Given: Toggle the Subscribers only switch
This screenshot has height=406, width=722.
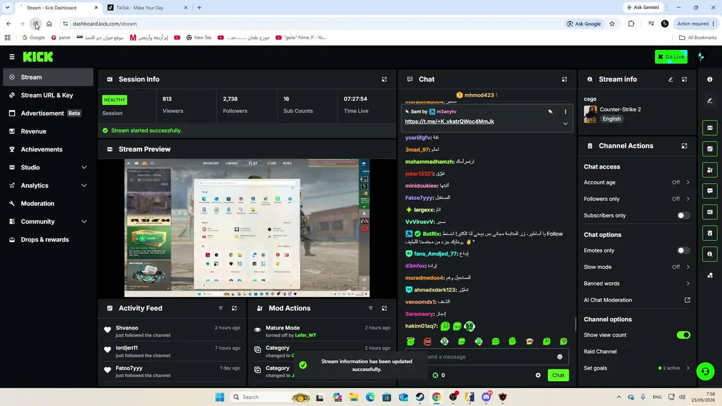Looking at the screenshot, I should (684, 215).
